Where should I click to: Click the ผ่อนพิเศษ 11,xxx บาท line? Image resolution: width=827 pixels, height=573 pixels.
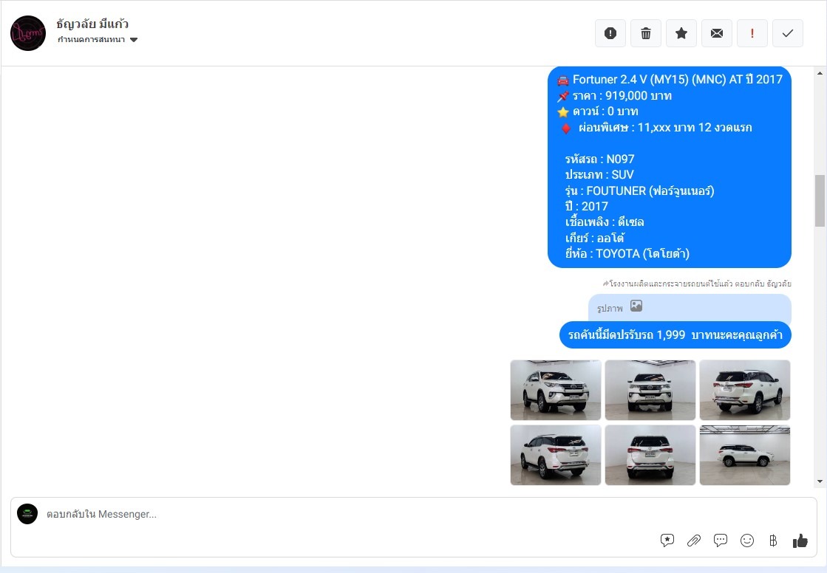tap(664, 128)
